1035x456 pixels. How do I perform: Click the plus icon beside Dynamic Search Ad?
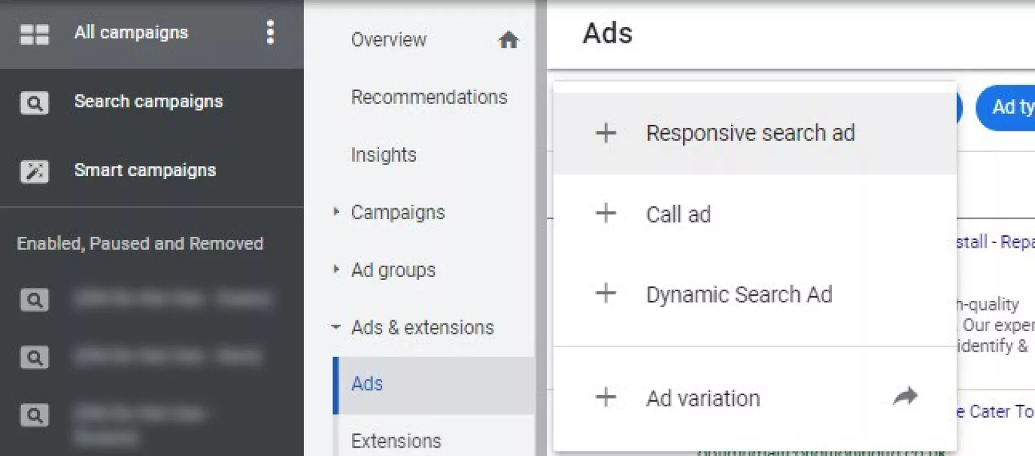click(x=605, y=294)
